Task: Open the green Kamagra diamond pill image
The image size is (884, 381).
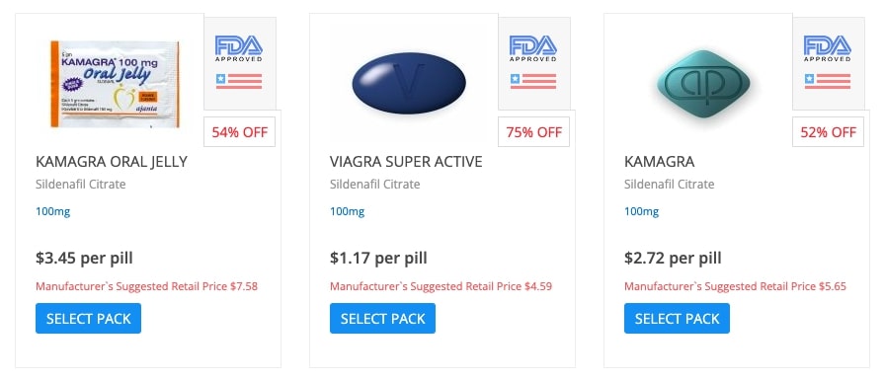Action: point(703,84)
